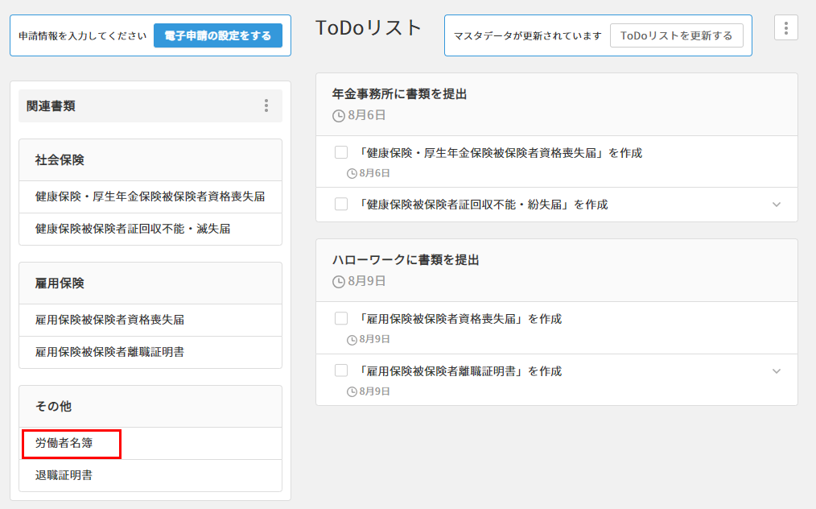Open 雇用保険被保険者資格喪失届 in sidebar list
816x509 pixels.
tap(110, 320)
